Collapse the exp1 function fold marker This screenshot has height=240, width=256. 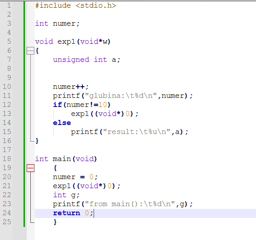[31, 51]
